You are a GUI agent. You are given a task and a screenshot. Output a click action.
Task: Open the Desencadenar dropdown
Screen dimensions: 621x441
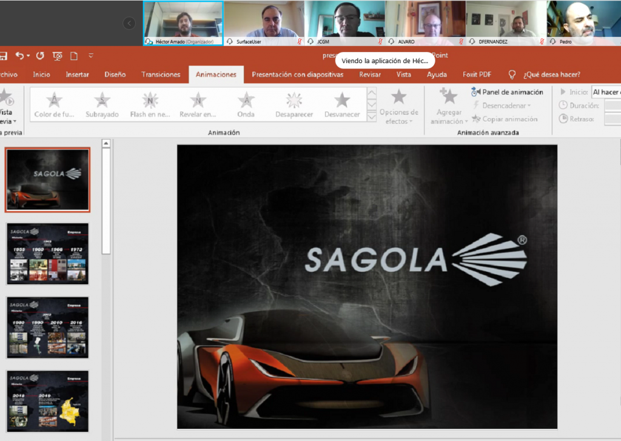click(x=502, y=106)
